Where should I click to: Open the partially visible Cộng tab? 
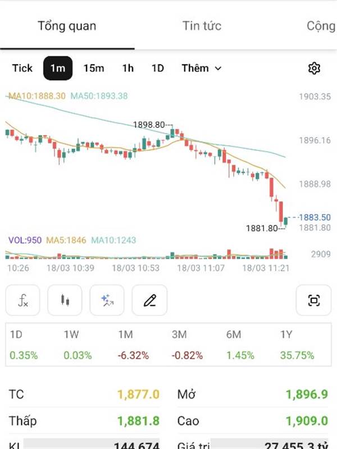click(x=321, y=26)
